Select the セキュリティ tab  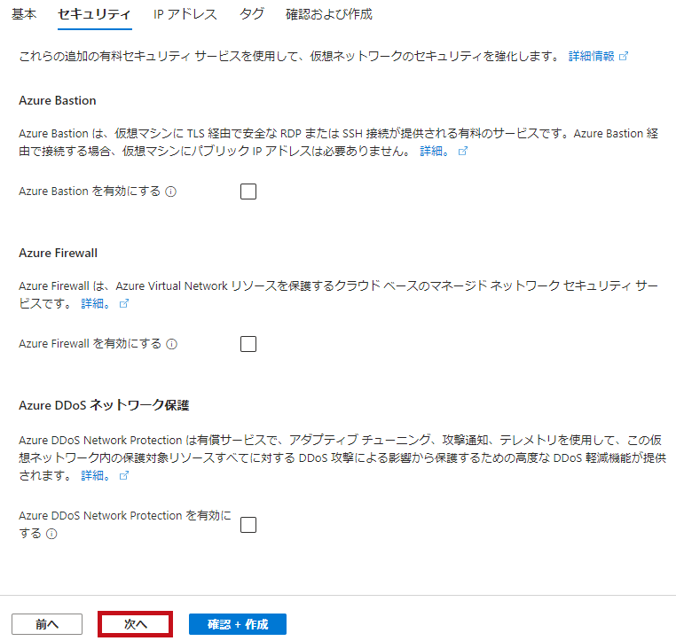[94, 14]
